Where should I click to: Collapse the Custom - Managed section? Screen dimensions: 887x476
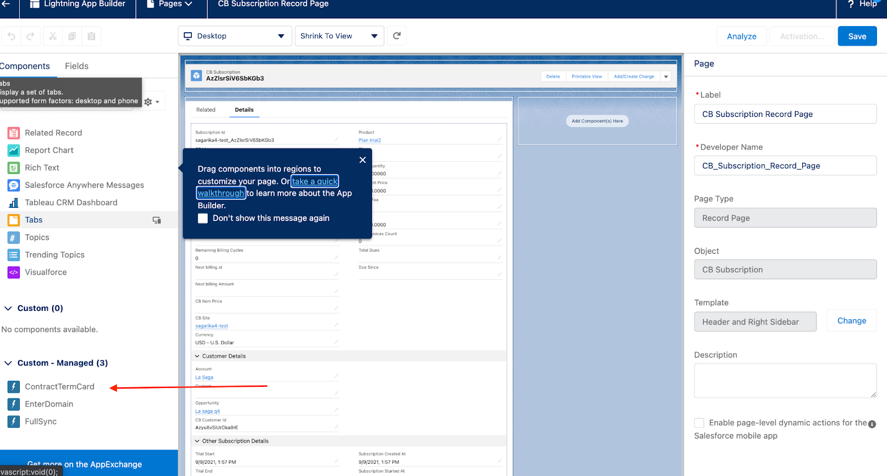pyautogui.click(x=8, y=363)
